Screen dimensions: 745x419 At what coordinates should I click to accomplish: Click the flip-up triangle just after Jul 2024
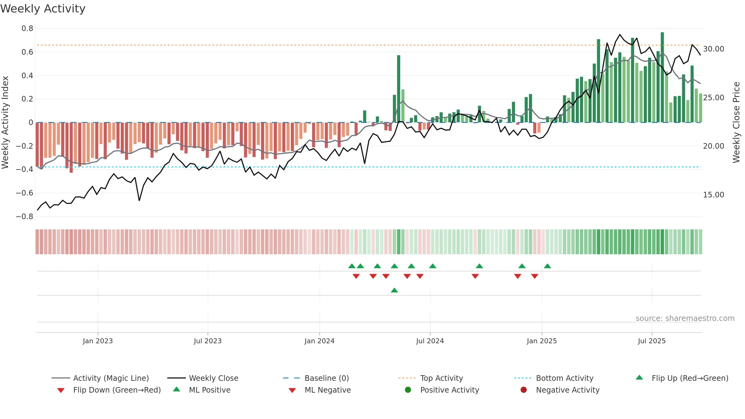(x=433, y=266)
